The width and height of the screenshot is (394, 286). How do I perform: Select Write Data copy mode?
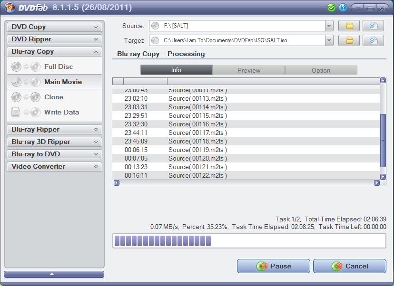tap(54, 113)
